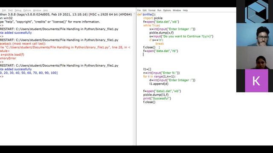Click the print("Successful") line
The height and width of the screenshot is (153, 273).
click(157, 98)
